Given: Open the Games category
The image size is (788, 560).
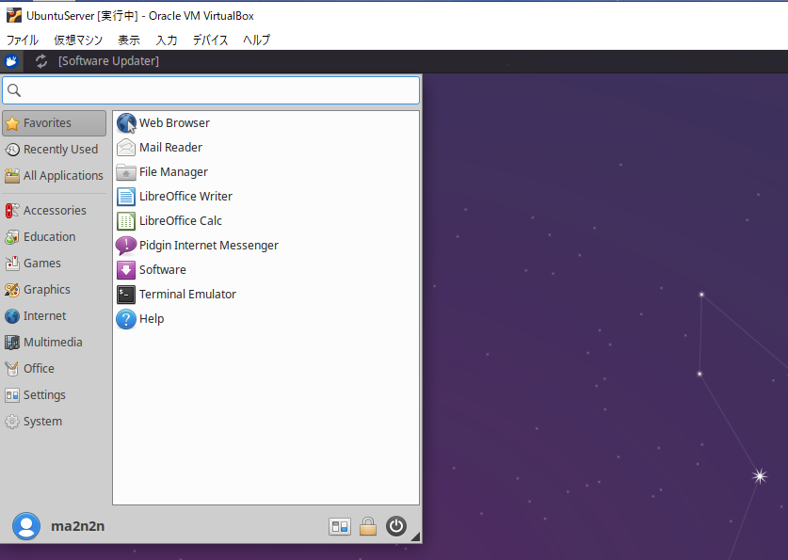Looking at the screenshot, I should click(x=55, y=264).
